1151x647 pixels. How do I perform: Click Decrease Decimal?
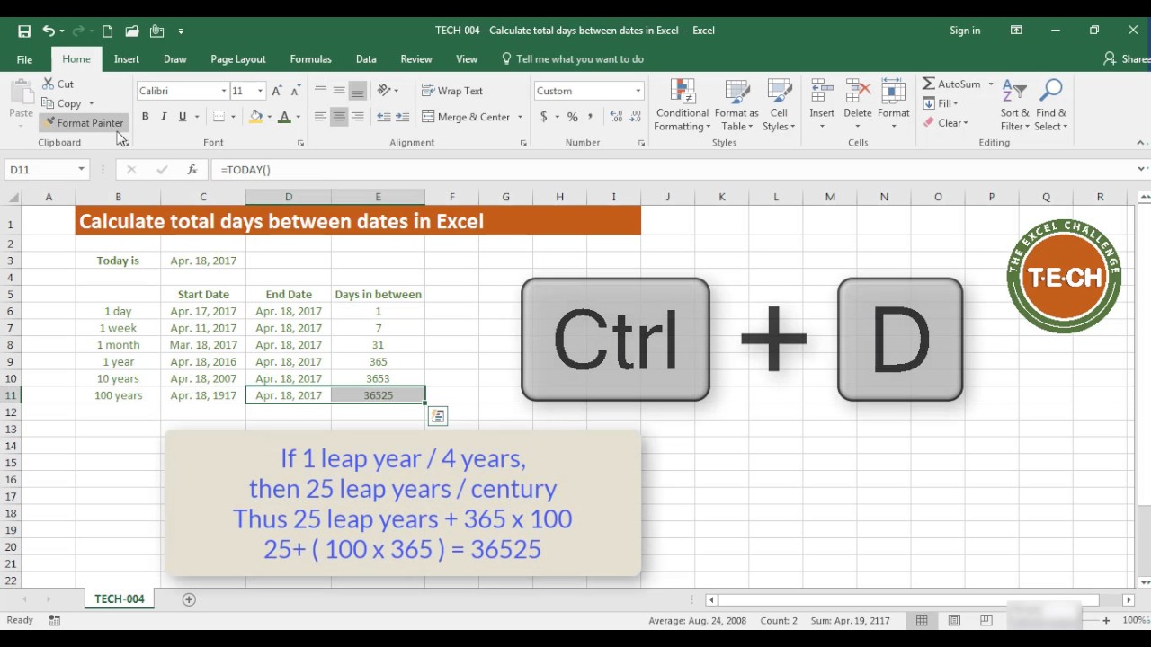click(x=636, y=117)
